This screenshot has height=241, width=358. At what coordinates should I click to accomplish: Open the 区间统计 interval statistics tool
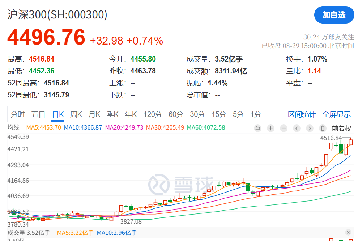point(302,114)
